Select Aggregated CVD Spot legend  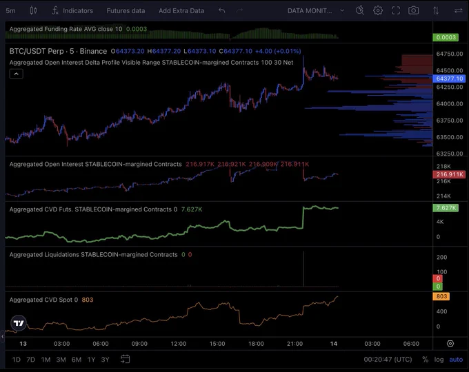tap(43, 300)
